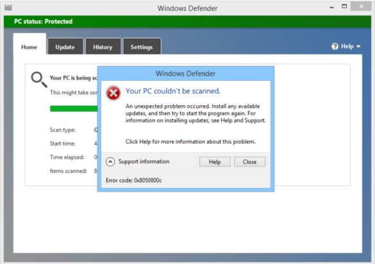375x264 pixels.
Task: Click the 'Support information' label
Action: 144,162
